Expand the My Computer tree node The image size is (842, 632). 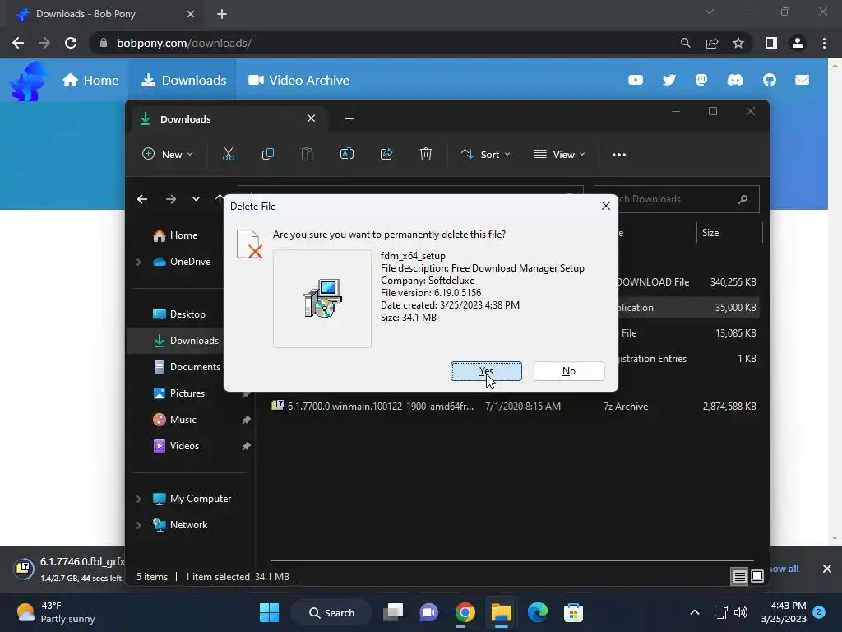tap(138, 499)
